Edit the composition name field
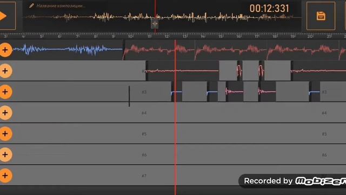The width and height of the screenshot is (346, 195). pos(61,6)
